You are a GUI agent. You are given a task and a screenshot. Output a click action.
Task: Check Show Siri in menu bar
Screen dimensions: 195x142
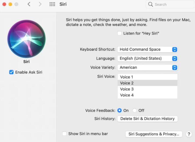click(x=64, y=134)
